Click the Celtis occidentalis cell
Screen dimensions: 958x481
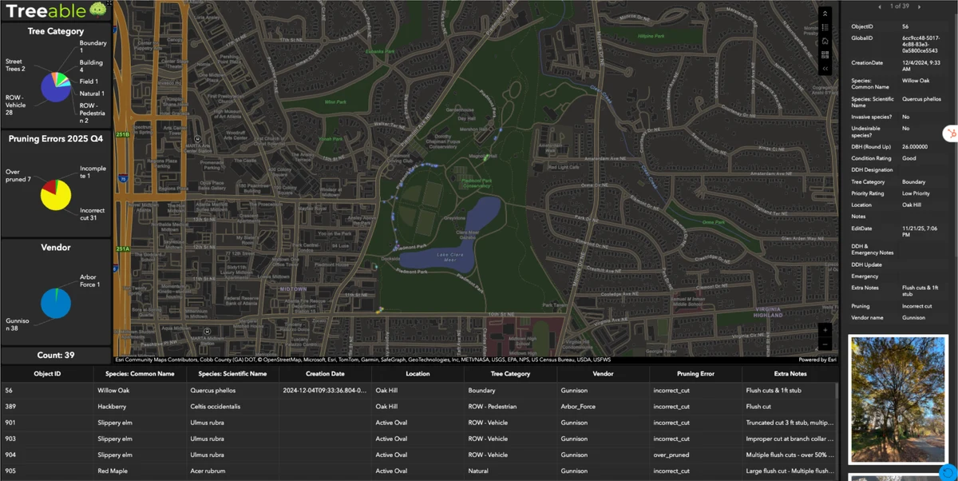point(232,407)
